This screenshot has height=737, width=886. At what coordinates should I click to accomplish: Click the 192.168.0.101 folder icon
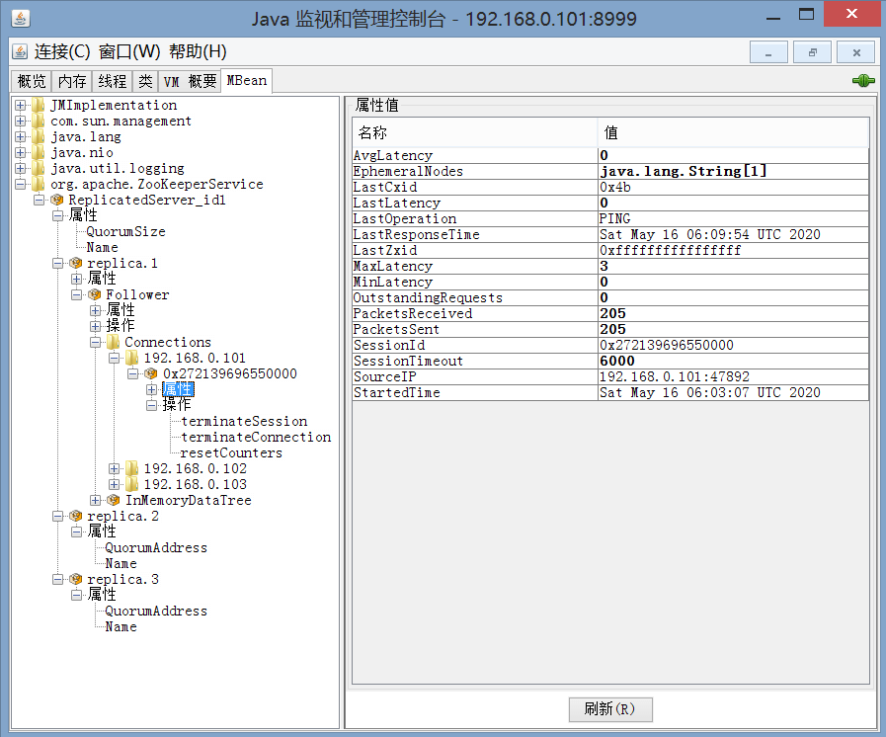[131, 358]
